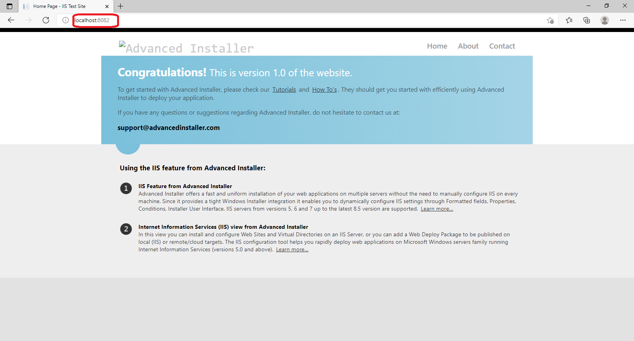Go back using the browser back arrow
The width and height of the screenshot is (634, 341).
(11, 20)
